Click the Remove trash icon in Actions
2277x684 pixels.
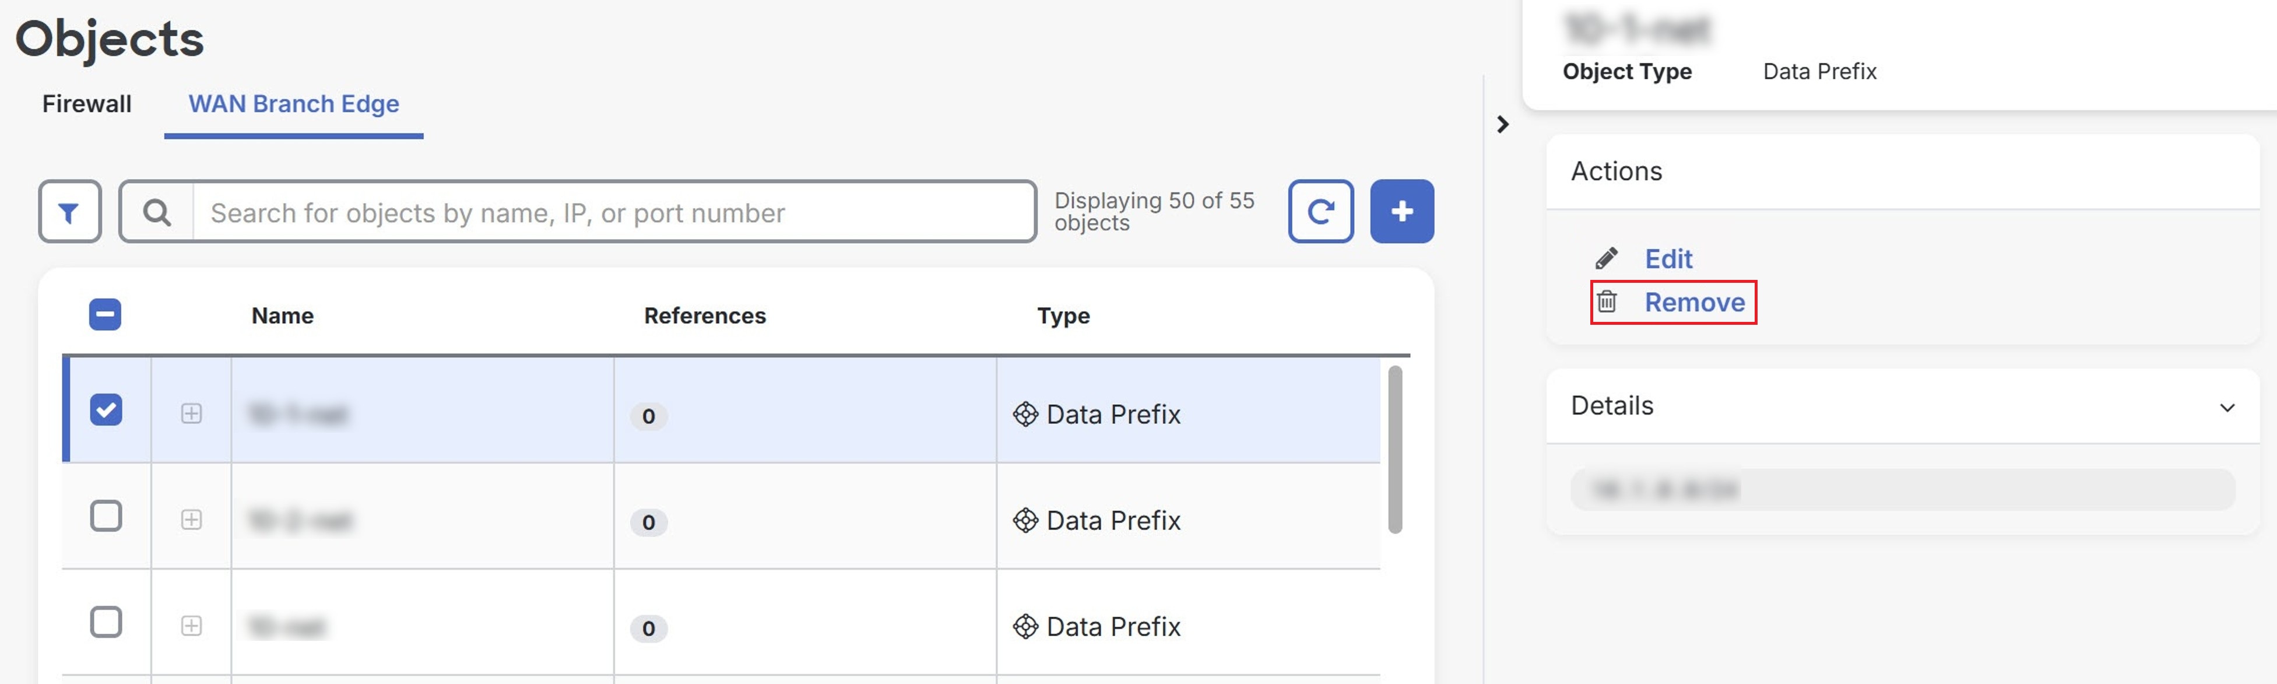pos(1607,301)
